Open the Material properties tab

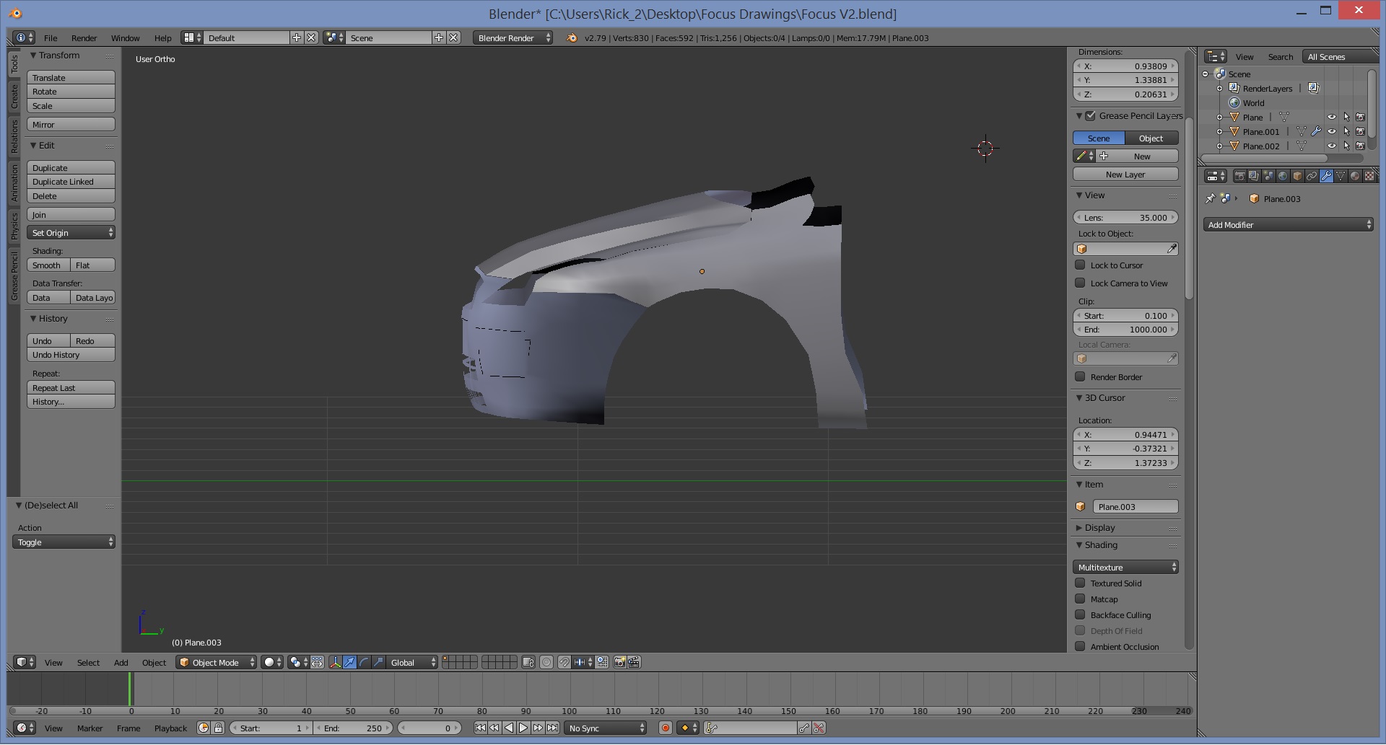click(1355, 176)
